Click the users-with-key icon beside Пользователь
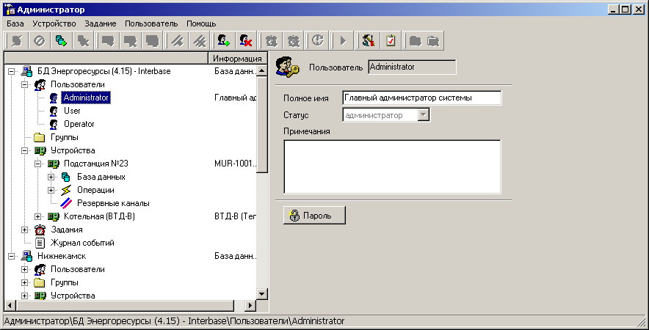 287,67
